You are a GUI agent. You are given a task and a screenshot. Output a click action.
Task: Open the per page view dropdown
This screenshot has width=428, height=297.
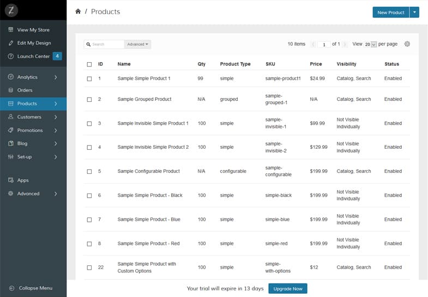point(370,44)
